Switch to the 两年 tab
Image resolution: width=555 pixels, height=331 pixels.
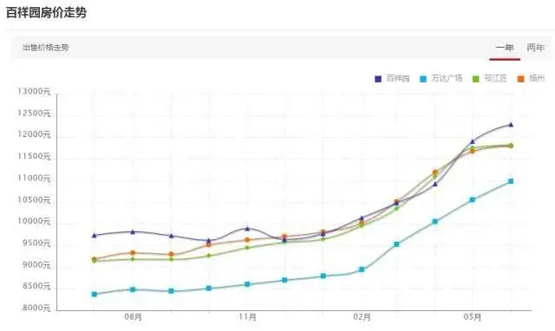pos(536,48)
